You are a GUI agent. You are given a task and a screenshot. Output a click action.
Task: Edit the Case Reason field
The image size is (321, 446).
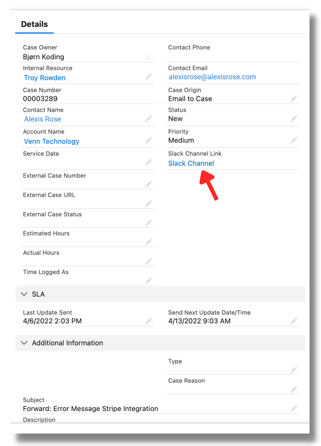click(294, 389)
